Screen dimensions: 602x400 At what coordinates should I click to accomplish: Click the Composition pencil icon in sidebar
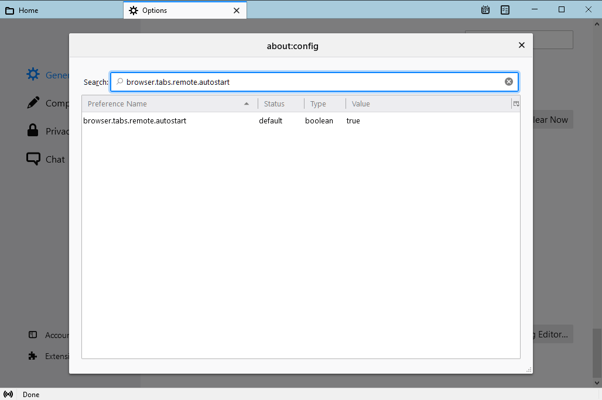tap(33, 102)
